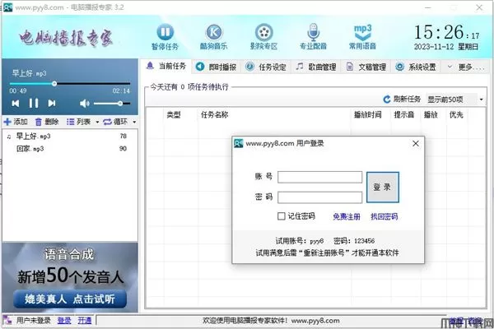The width and height of the screenshot is (494, 329).
Task: Click 刷新任务 refresh button
Action: click(402, 100)
